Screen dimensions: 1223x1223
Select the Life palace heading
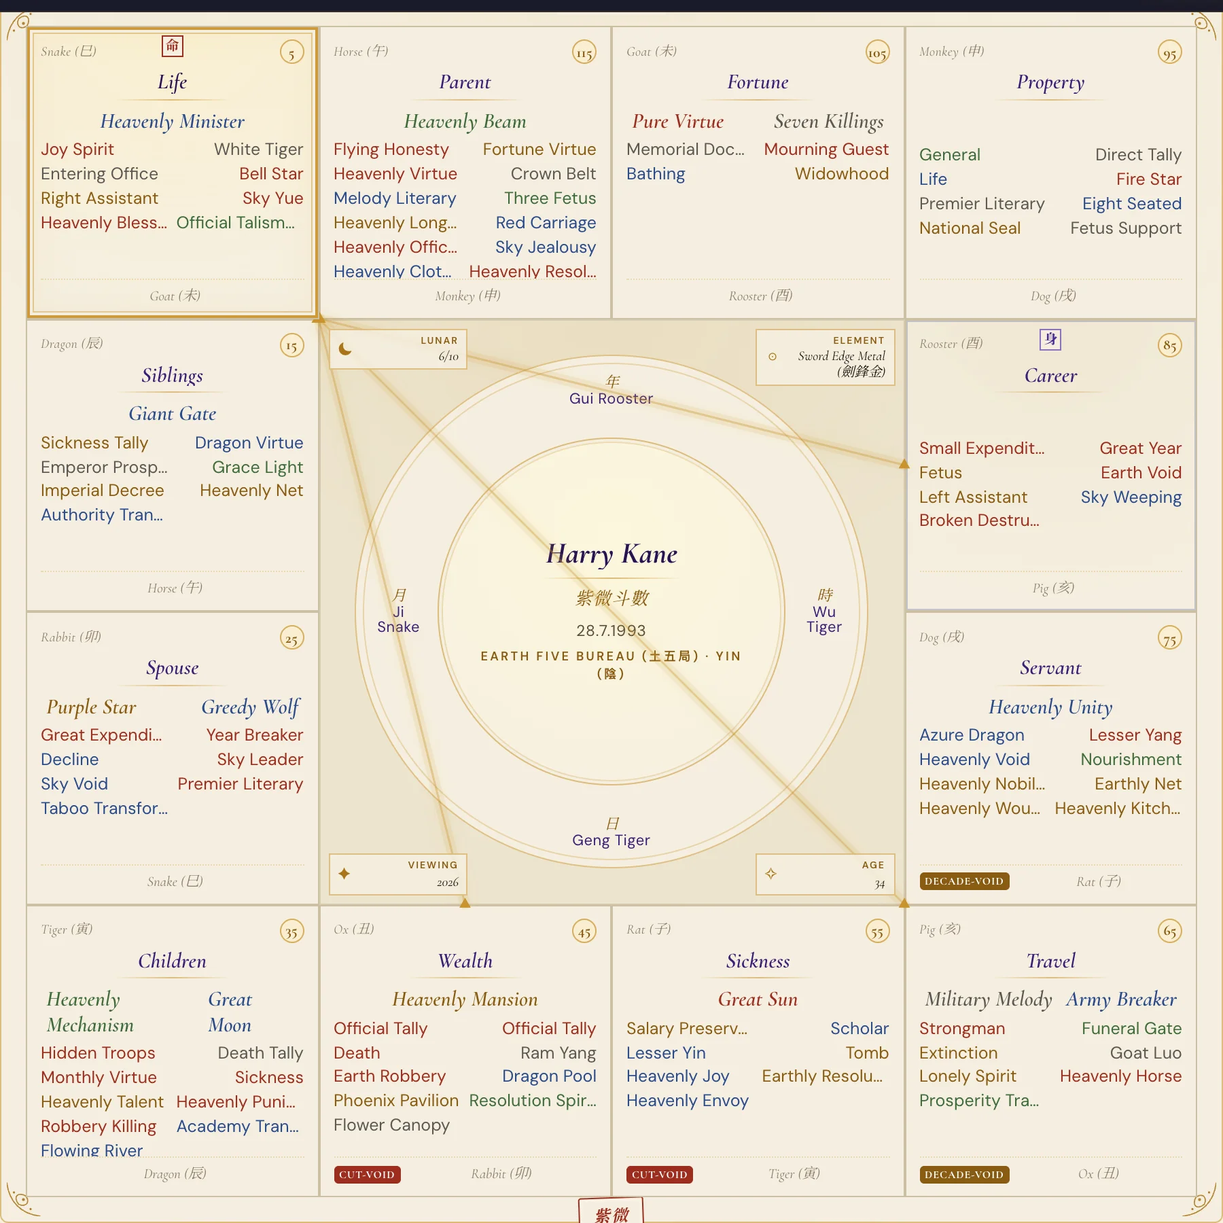pyautogui.click(x=173, y=82)
